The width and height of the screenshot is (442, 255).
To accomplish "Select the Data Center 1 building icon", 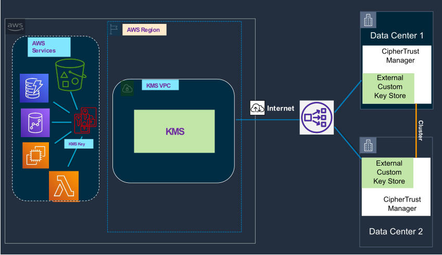I will coord(368,20).
